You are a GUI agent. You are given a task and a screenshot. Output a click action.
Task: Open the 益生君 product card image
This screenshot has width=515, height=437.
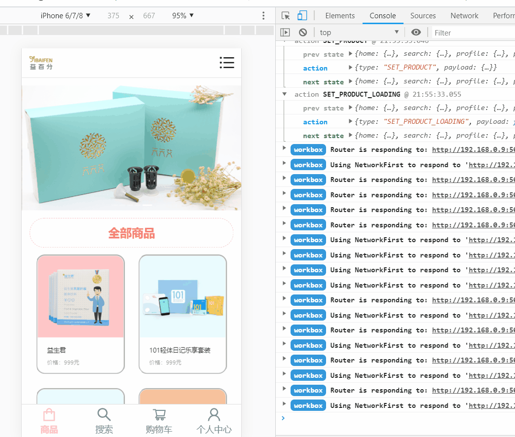coord(80,296)
